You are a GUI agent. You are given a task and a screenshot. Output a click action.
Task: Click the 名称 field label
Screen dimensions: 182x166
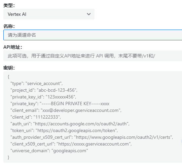9,26
